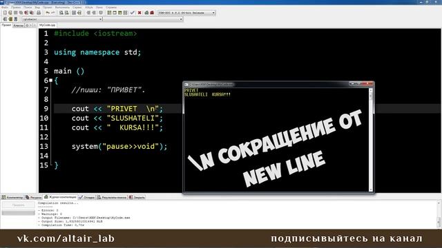Open the Справка menu

pos(111,7)
